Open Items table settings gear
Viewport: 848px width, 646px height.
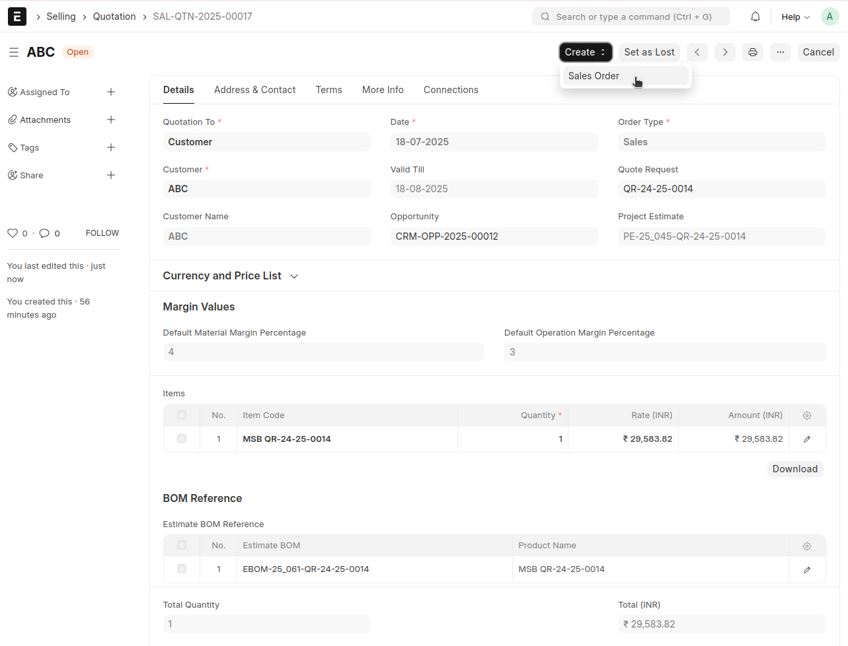click(806, 415)
